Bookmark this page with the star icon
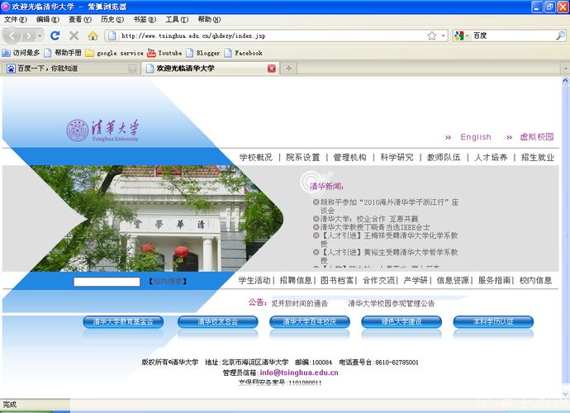The image size is (570, 413). [431, 36]
